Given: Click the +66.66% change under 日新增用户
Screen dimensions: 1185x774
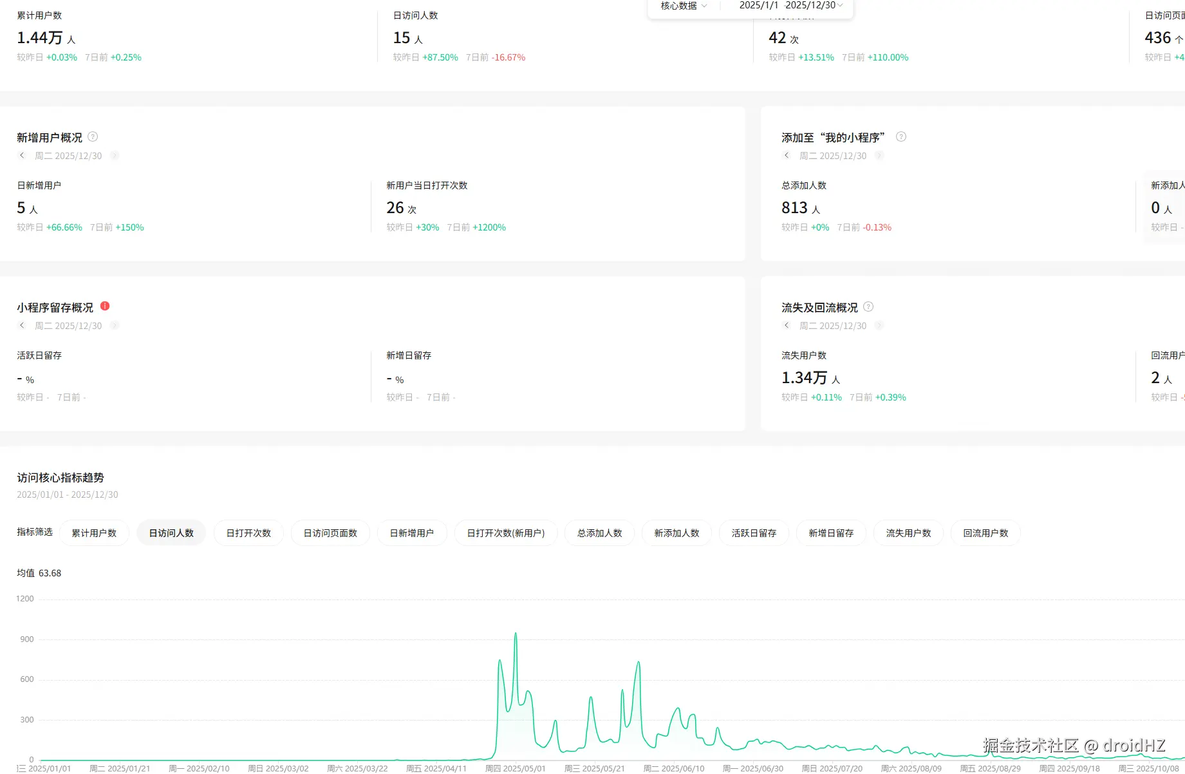Looking at the screenshot, I should (x=64, y=227).
